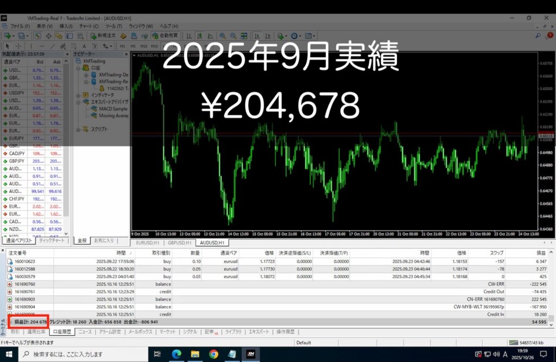Image resolution: width=556 pixels, height=362 pixels.
Task: Select the text label 'A' drawing tool
Action: (84, 46)
